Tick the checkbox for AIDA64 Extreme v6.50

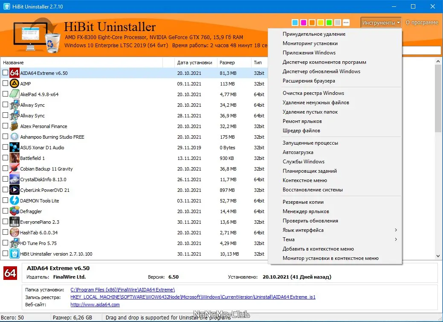(5, 73)
